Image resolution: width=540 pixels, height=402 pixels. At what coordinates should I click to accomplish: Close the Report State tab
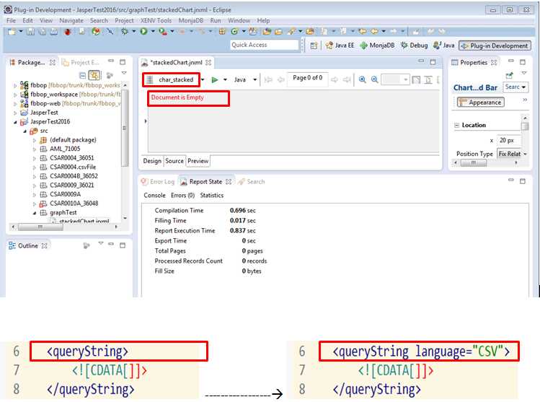229,181
